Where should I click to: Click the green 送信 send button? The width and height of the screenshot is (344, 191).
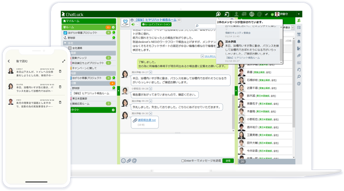pos(228,161)
